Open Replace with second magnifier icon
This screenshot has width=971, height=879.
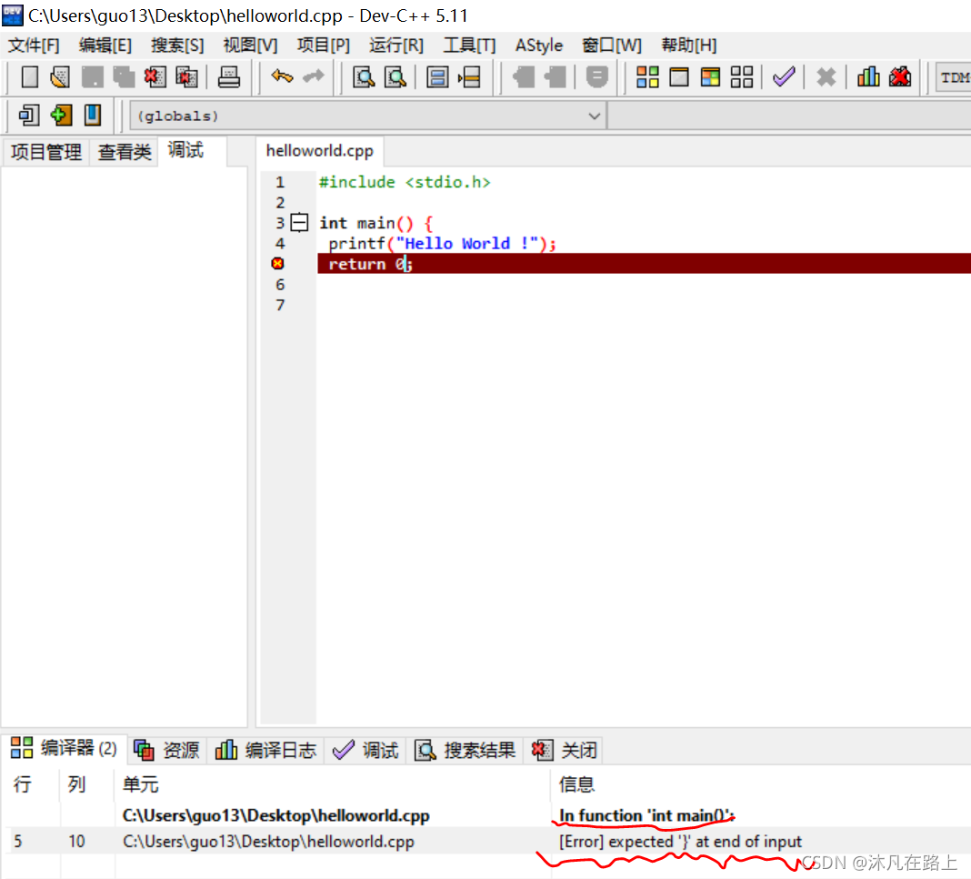click(395, 76)
